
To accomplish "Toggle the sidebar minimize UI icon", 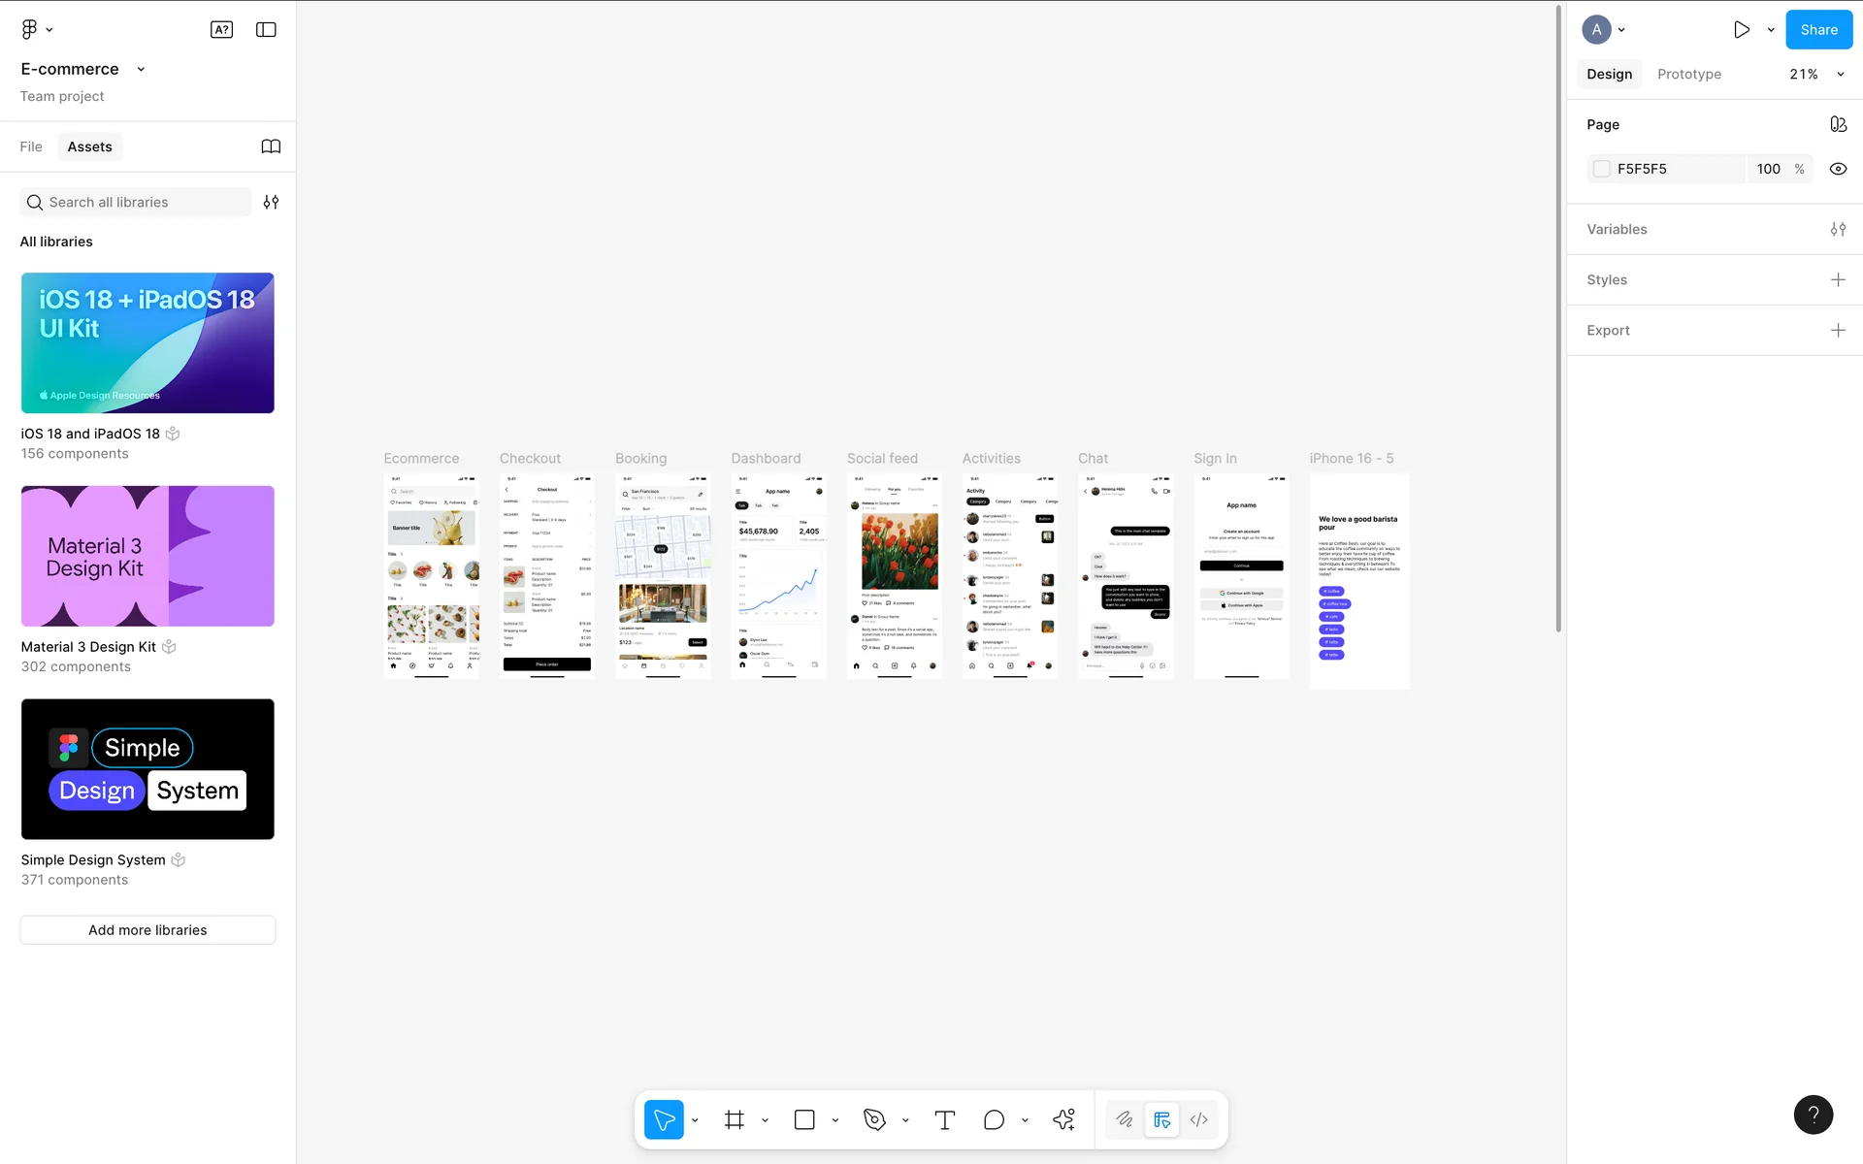I will [266, 30].
